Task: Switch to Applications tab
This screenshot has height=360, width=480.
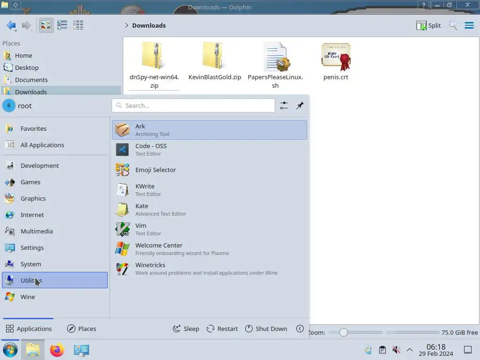Action: point(29,329)
